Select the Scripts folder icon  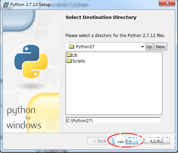tap(69, 61)
